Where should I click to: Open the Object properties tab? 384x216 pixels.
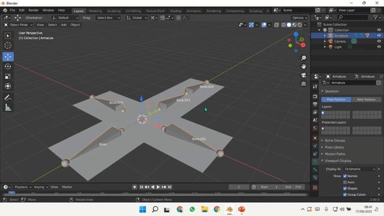coord(315,138)
